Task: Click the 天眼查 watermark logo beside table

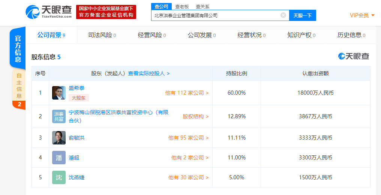Action: pos(354,57)
